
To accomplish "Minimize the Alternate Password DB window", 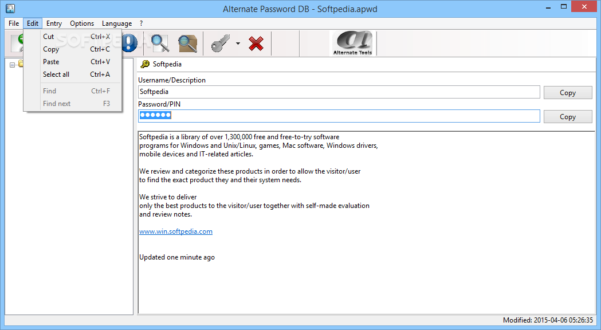I will pyautogui.click(x=548, y=7).
